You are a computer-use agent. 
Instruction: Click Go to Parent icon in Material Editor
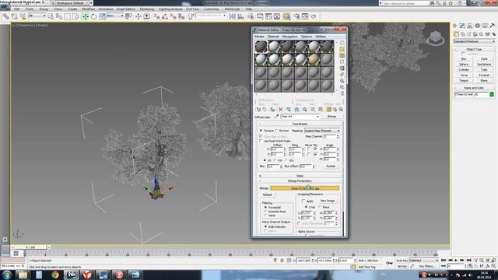pyautogui.click(x=335, y=110)
